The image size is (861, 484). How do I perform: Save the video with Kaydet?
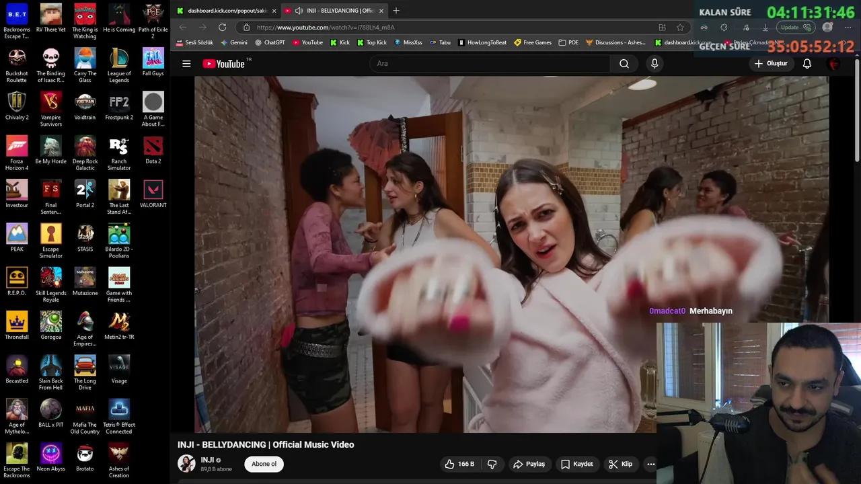(577, 464)
